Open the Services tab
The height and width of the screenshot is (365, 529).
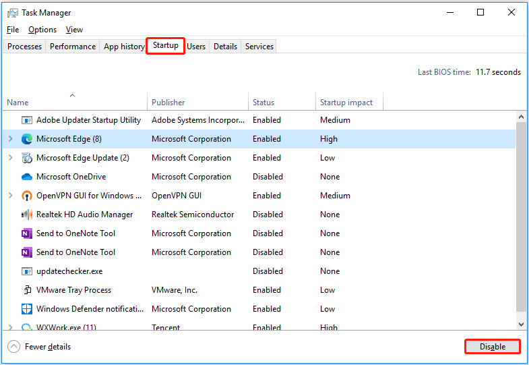[x=259, y=47]
